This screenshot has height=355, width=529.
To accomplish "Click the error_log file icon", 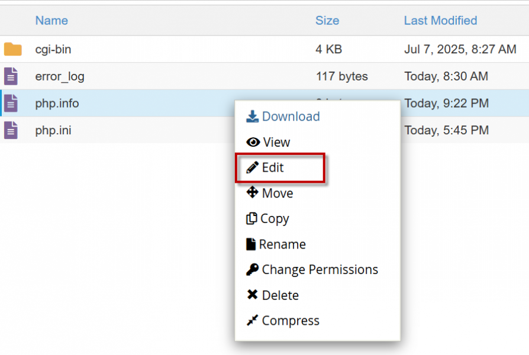I will [11, 76].
